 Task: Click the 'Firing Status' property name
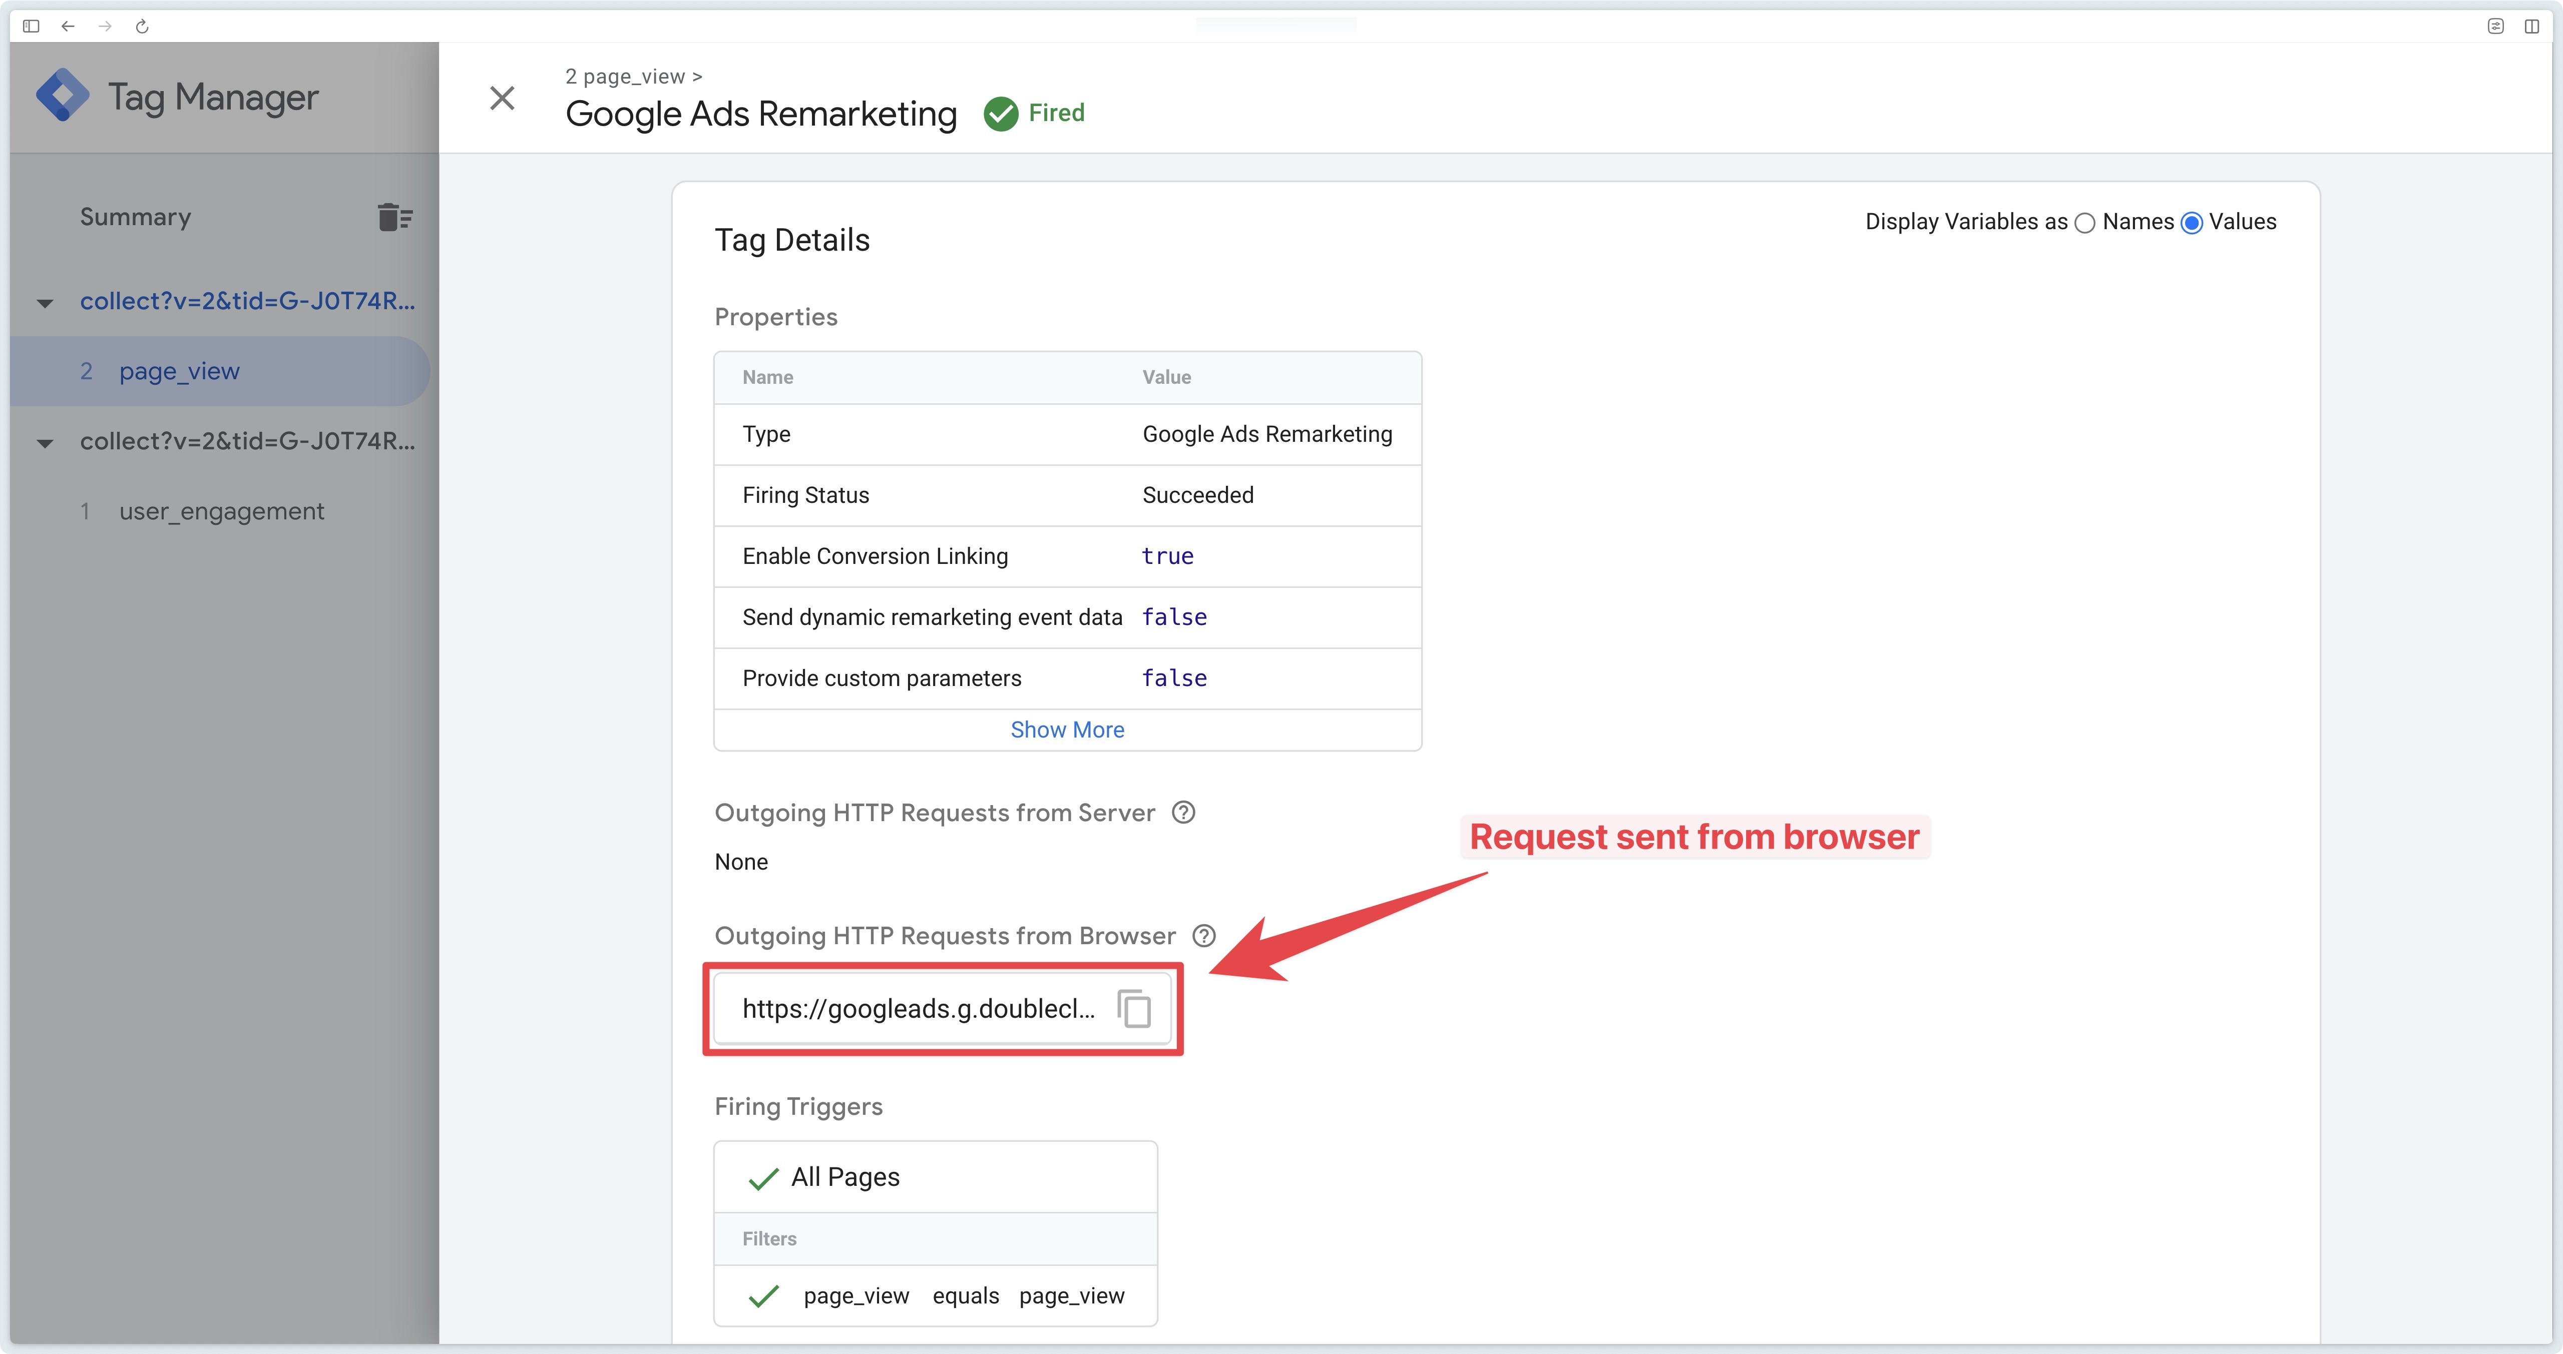(805, 495)
